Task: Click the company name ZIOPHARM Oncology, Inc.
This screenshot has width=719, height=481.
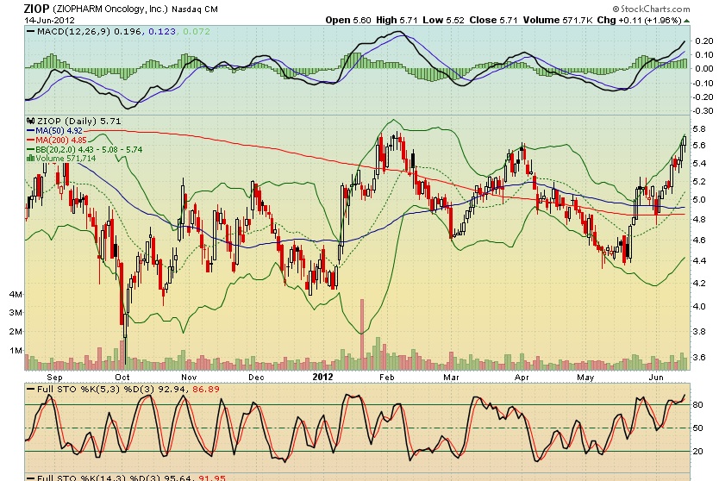Action: pyautogui.click(x=110, y=9)
